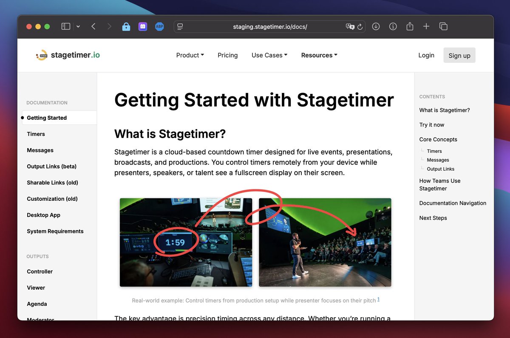This screenshot has width=510, height=338.
Task: Open Viewer under Outputs
Action: 36,287
